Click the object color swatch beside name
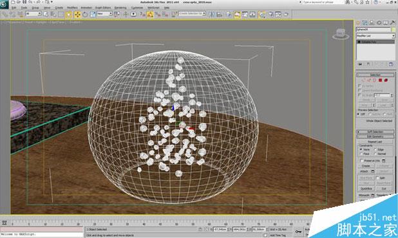This screenshot has height=238, width=398. pyautogui.click(x=393, y=30)
